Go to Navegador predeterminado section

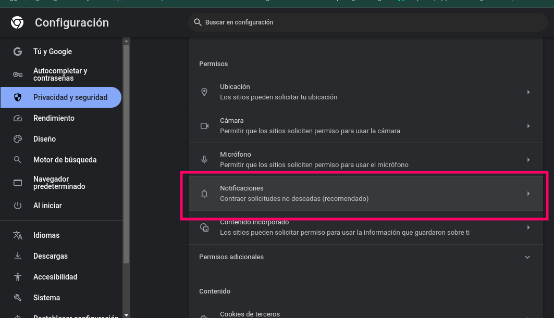point(59,183)
